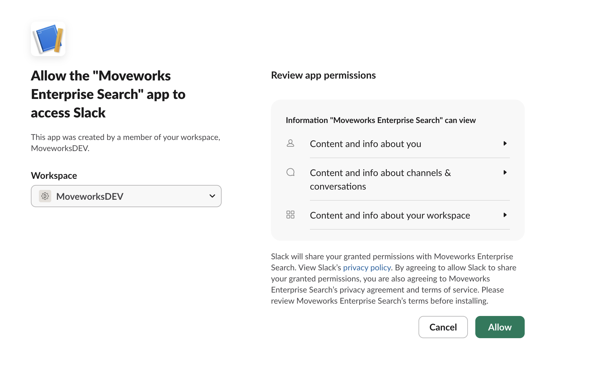Click the "Allow the Moveworks Enterprise Search" title
The image size is (600, 373).
pyautogui.click(x=108, y=94)
